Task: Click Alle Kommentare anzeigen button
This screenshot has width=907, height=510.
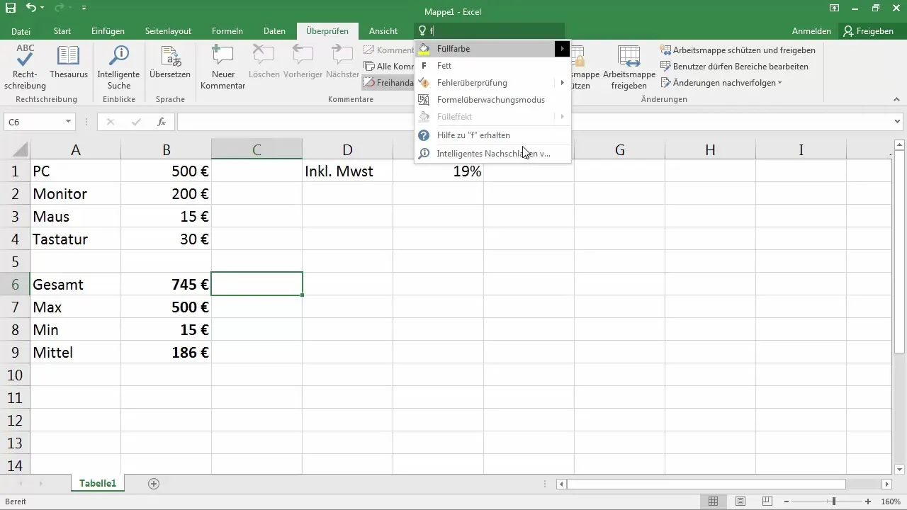Action: [x=388, y=67]
